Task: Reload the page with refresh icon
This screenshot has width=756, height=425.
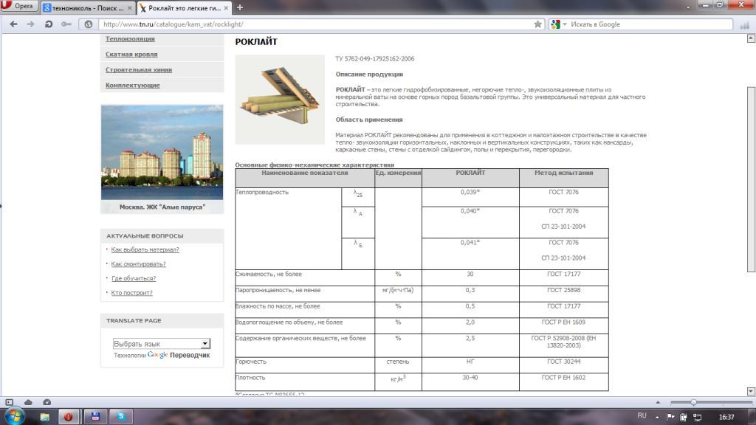Action: (x=49, y=24)
